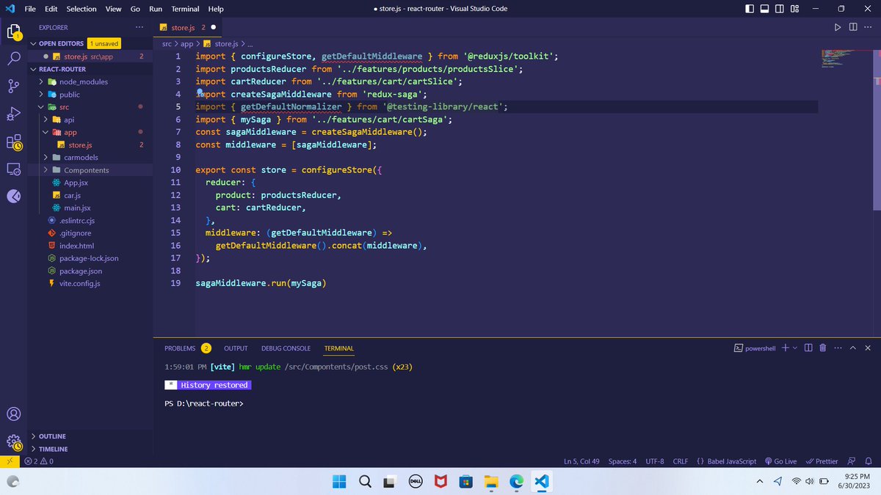Click Spaces: 4 indentation setting
Viewport: 881px width, 495px height.
(x=623, y=461)
